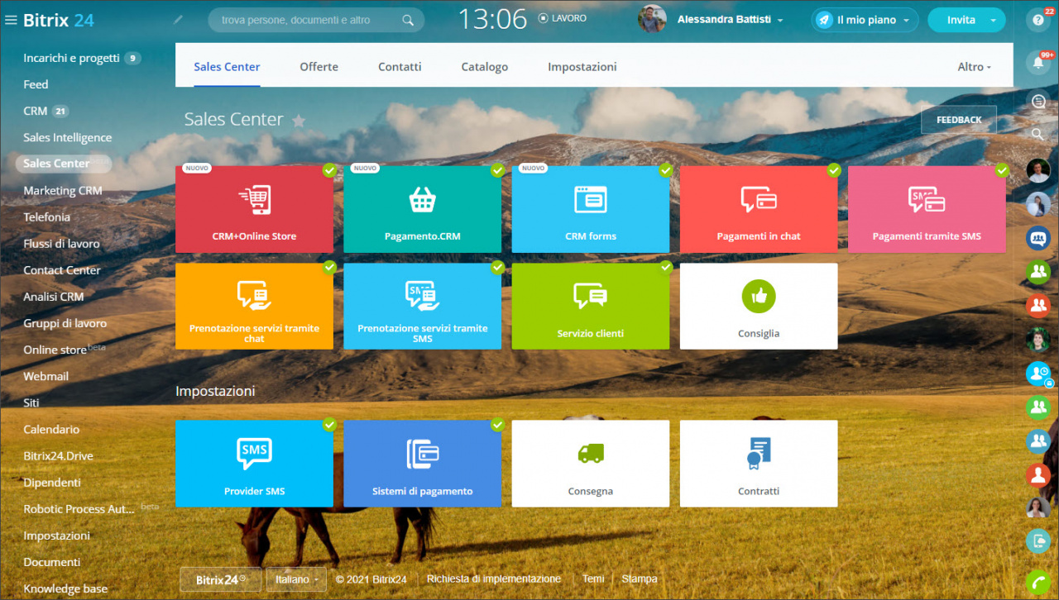Open Marketing CRM in left menu
This screenshot has width=1059, height=600.
pyautogui.click(x=63, y=190)
